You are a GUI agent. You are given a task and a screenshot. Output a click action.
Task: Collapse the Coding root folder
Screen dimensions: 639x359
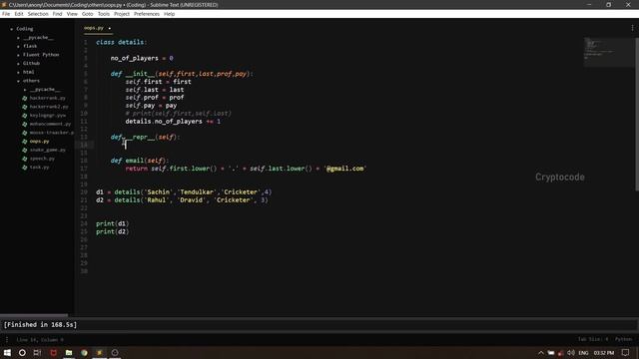[x=12, y=29]
